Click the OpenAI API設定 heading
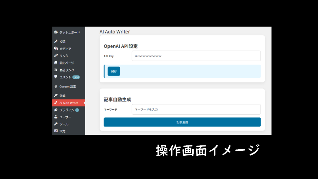 coord(121,46)
